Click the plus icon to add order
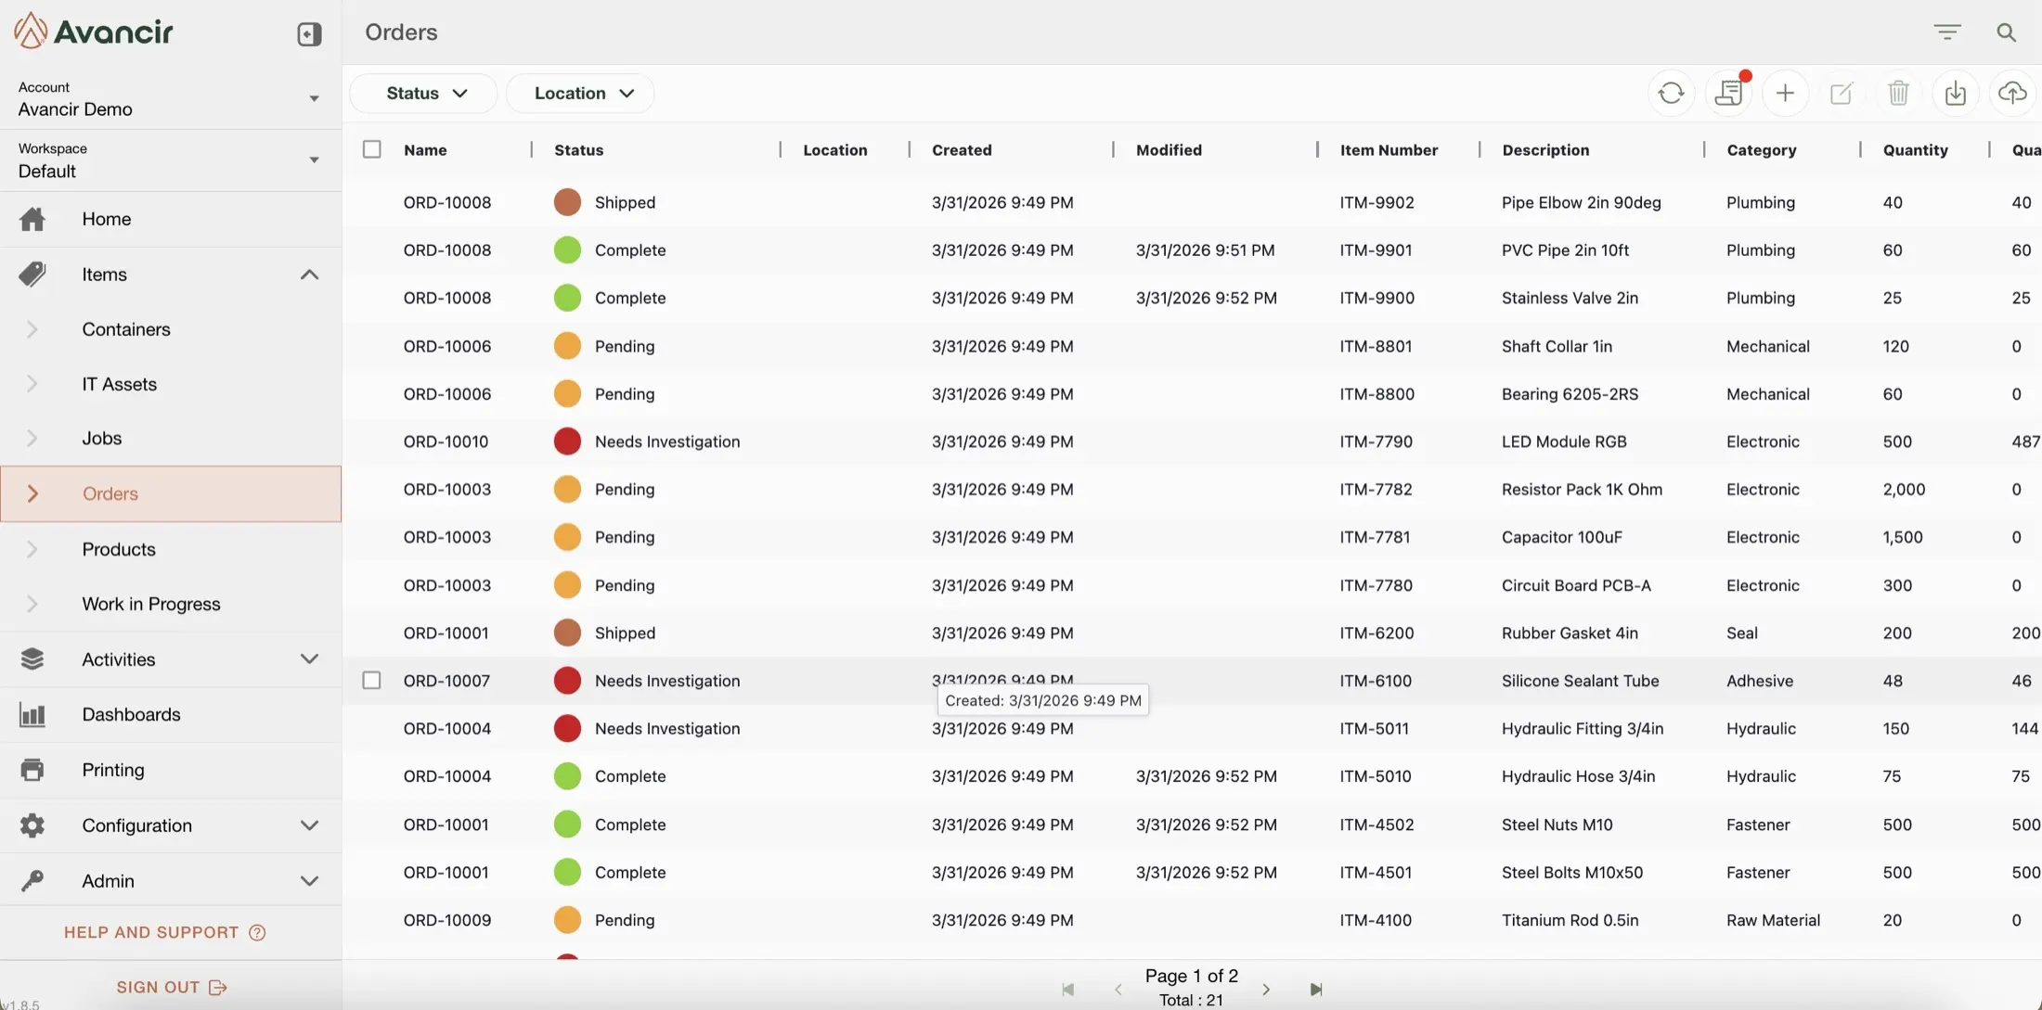This screenshot has width=2042, height=1010. pos(1785,93)
